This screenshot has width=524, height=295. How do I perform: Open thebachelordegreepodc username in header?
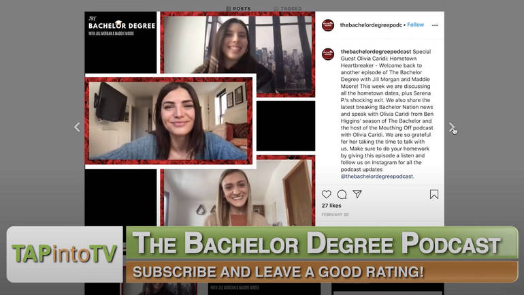click(371, 25)
